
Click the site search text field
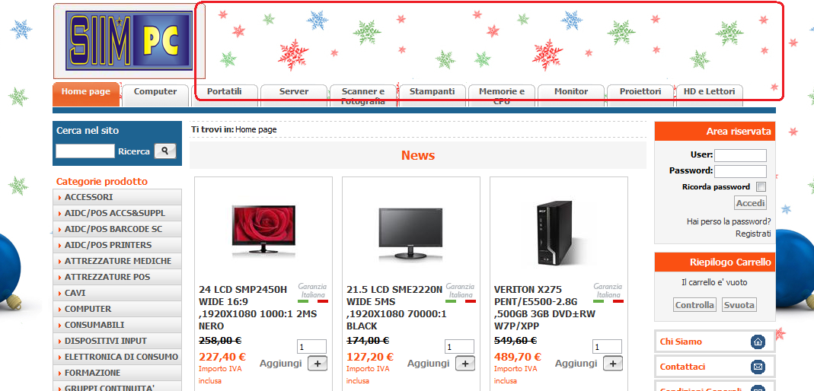click(x=85, y=151)
